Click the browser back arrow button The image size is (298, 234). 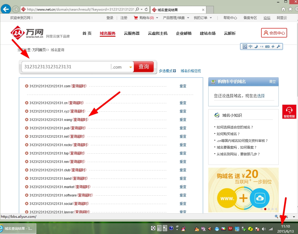(x=6, y=9)
